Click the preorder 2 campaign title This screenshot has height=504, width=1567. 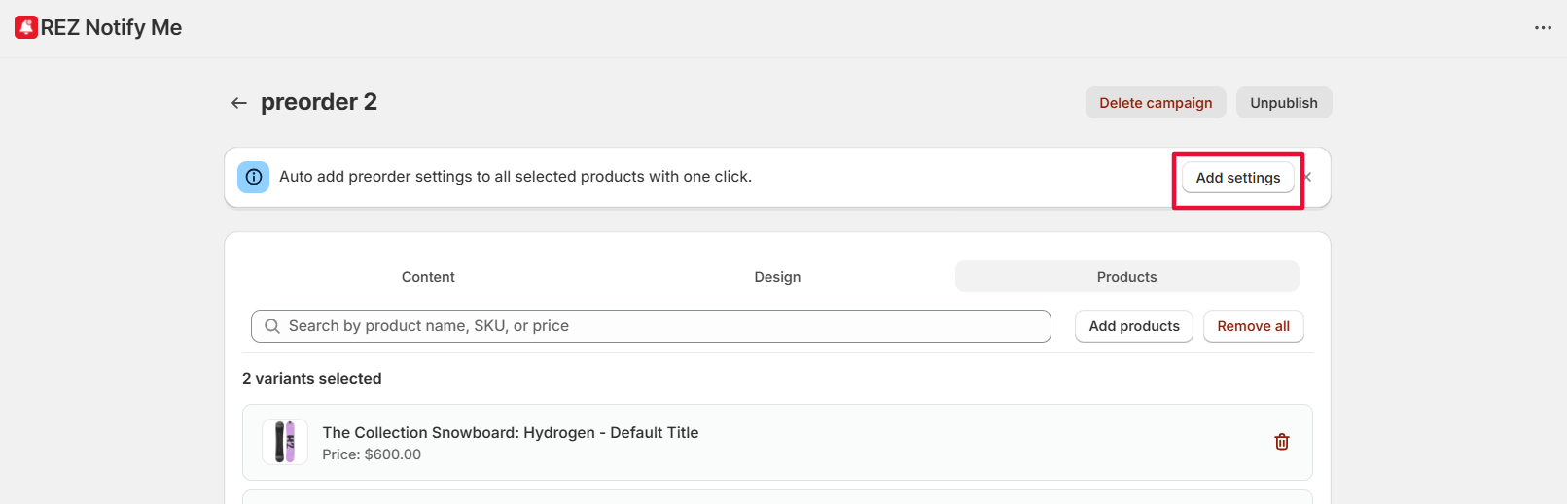(x=319, y=102)
